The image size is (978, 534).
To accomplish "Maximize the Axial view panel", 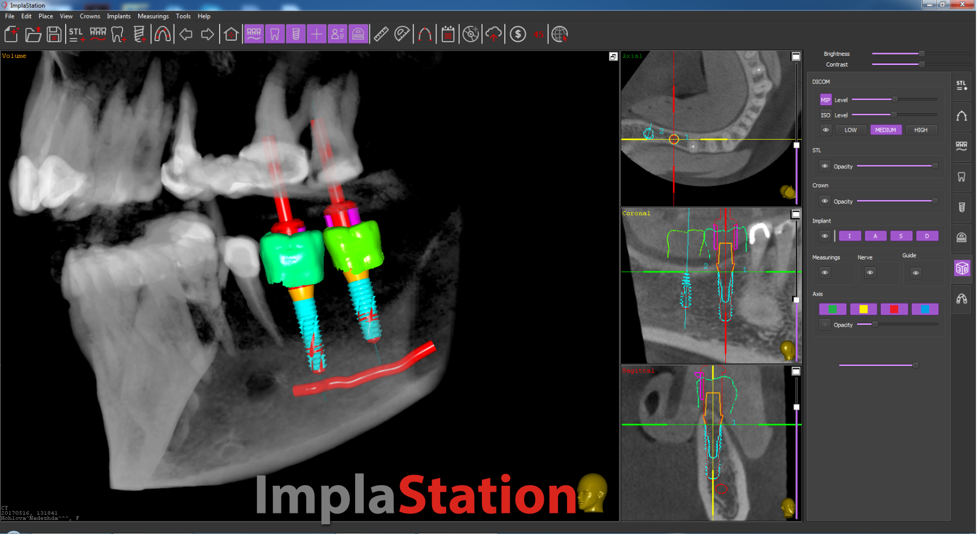I will [795, 56].
